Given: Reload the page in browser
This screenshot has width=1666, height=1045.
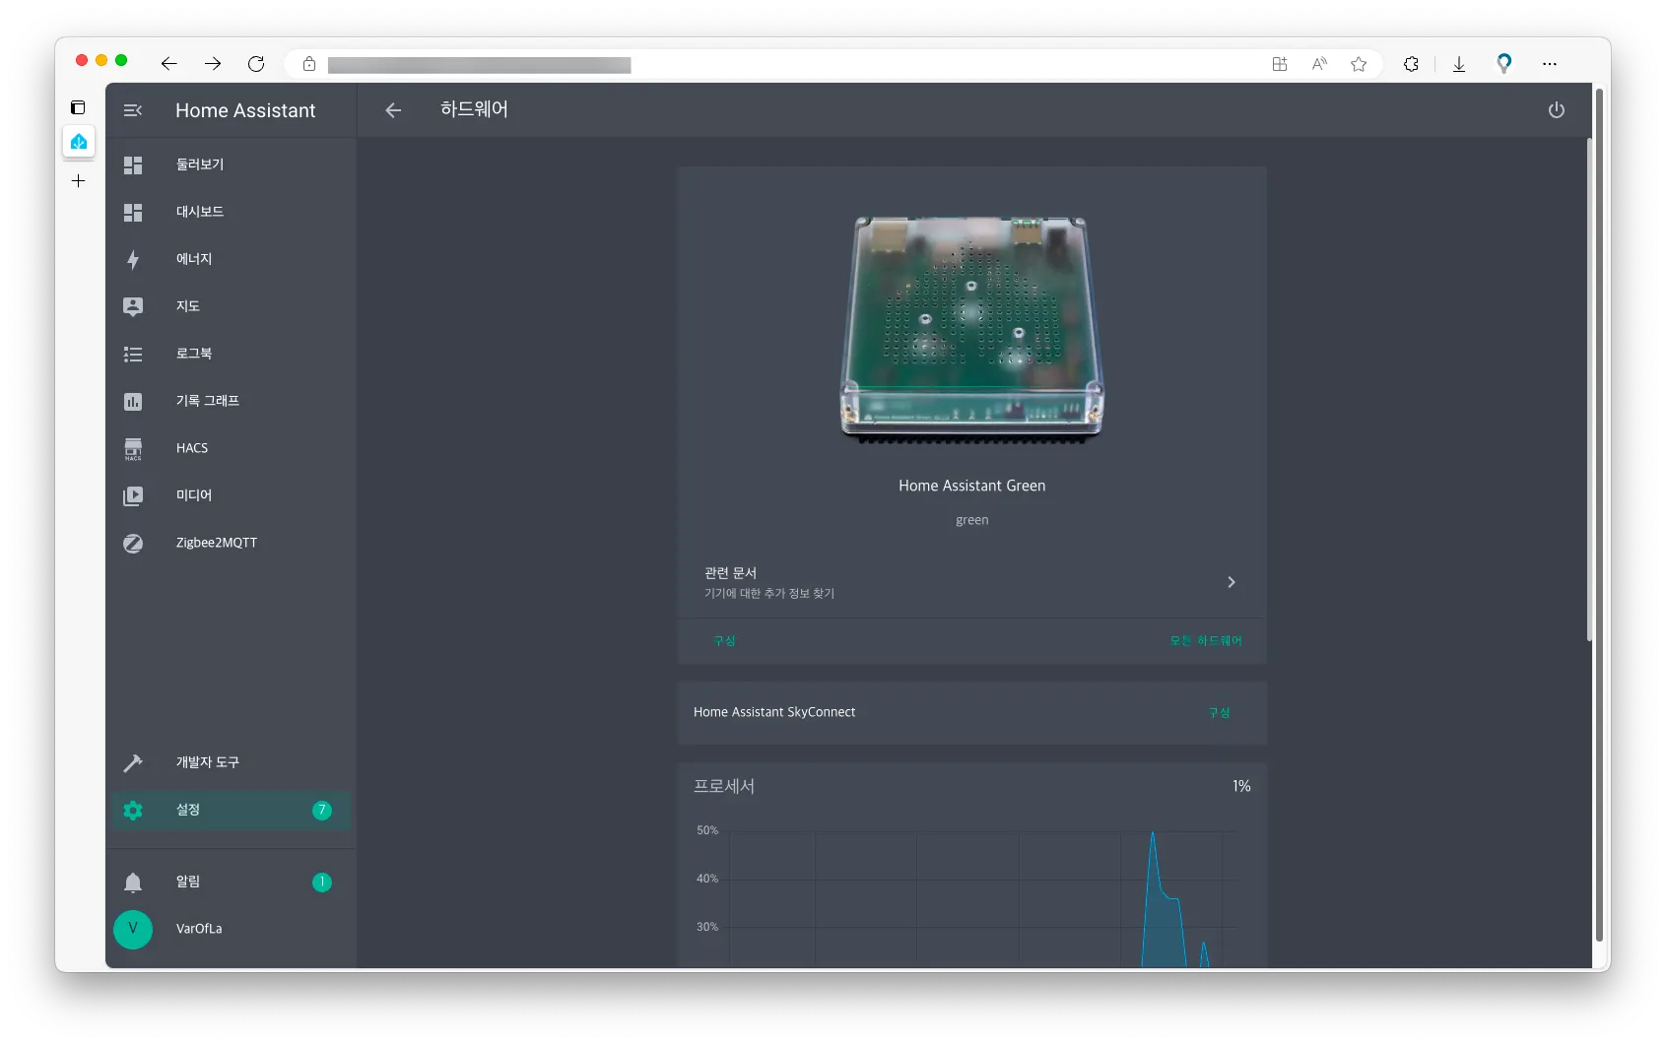Looking at the screenshot, I should (x=256, y=64).
